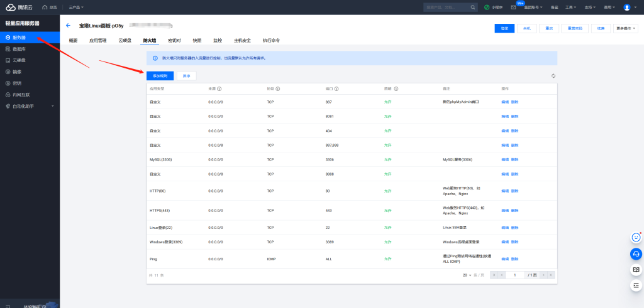Switch to the 密钥对 tab
Screen dimensions: 644x308
(x=174, y=40)
